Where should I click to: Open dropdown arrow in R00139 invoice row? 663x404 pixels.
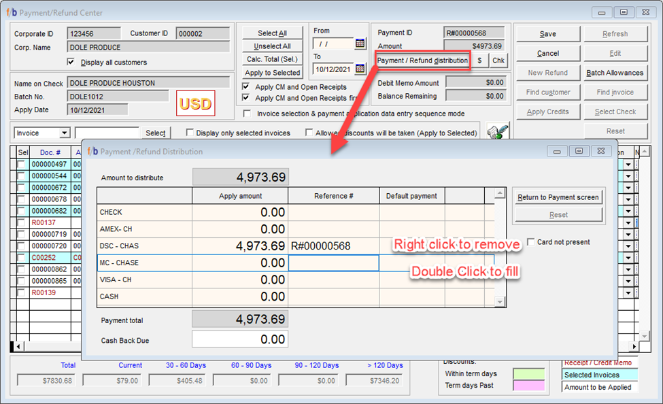[x=628, y=292]
